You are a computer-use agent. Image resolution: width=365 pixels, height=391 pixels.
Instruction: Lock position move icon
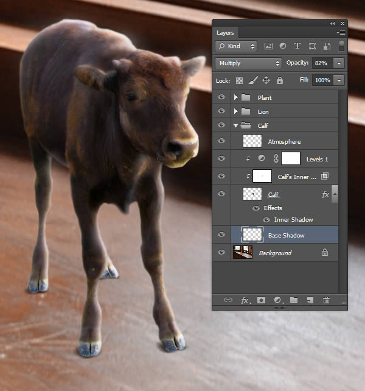click(266, 80)
